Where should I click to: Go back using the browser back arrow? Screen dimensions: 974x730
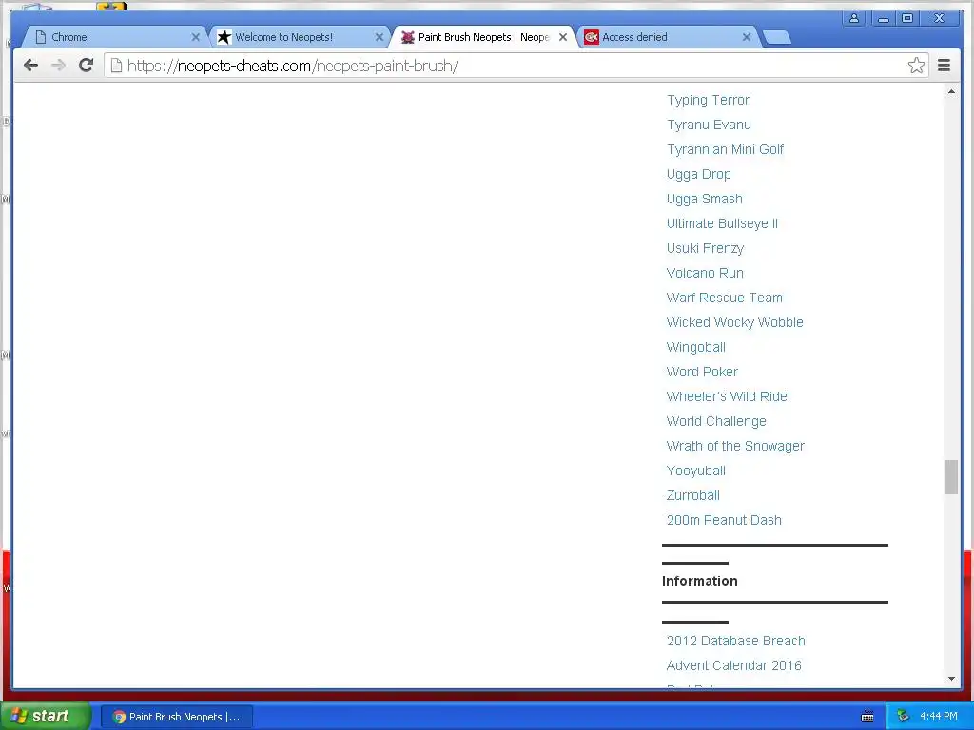pos(31,66)
